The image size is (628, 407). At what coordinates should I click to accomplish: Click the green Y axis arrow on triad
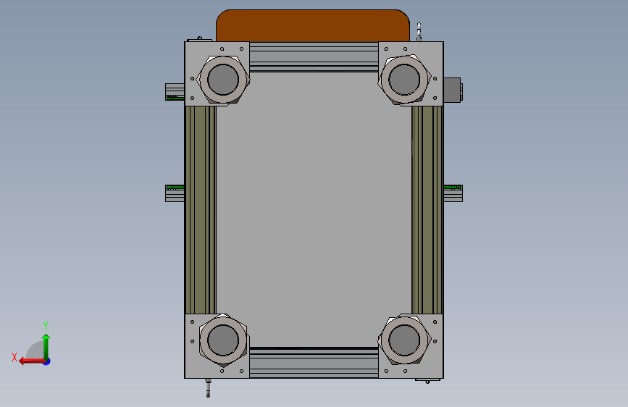click(46, 346)
